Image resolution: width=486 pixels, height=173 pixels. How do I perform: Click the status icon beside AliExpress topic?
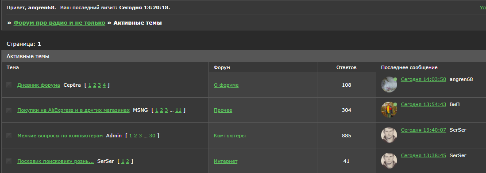click(9, 110)
